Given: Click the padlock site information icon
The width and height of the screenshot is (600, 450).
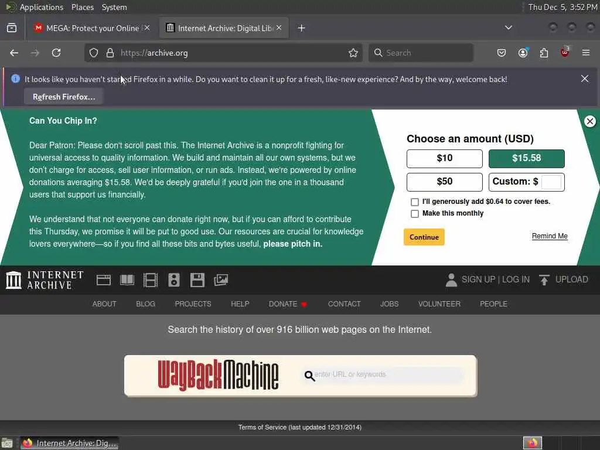Looking at the screenshot, I should coord(110,53).
